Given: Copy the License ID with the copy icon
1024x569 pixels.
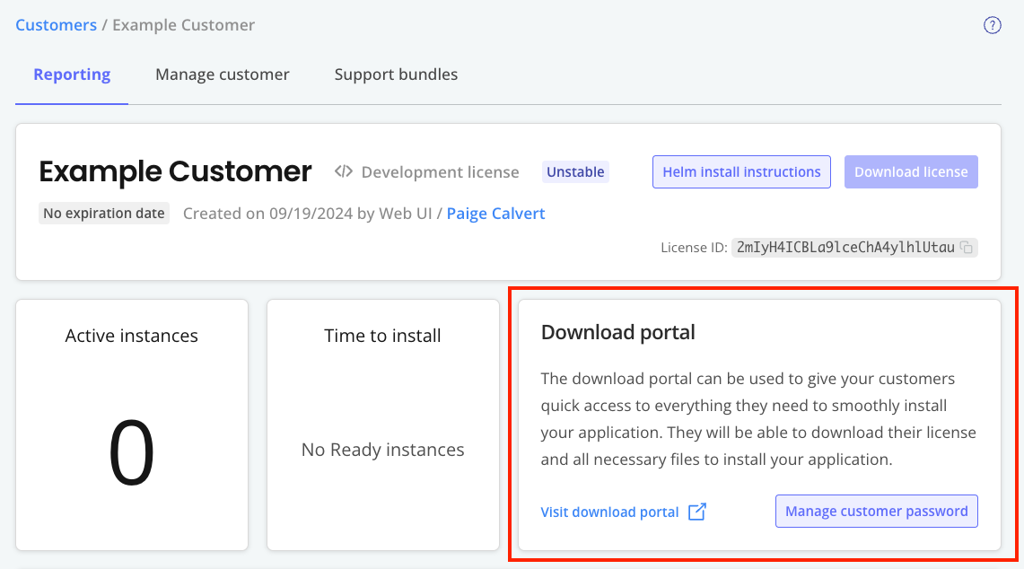Looking at the screenshot, I should coord(967,248).
